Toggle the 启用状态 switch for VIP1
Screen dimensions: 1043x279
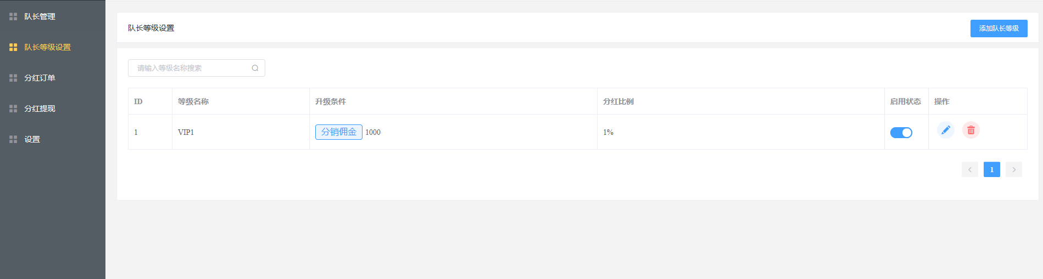(901, 133)
